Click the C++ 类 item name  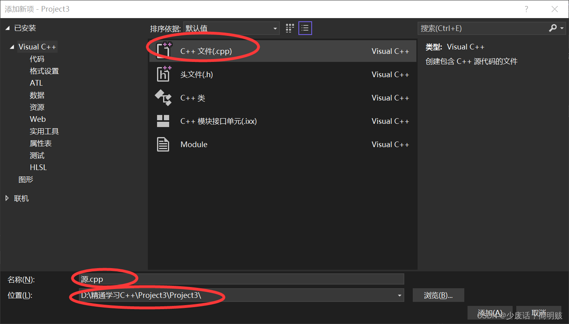(193, 98)
